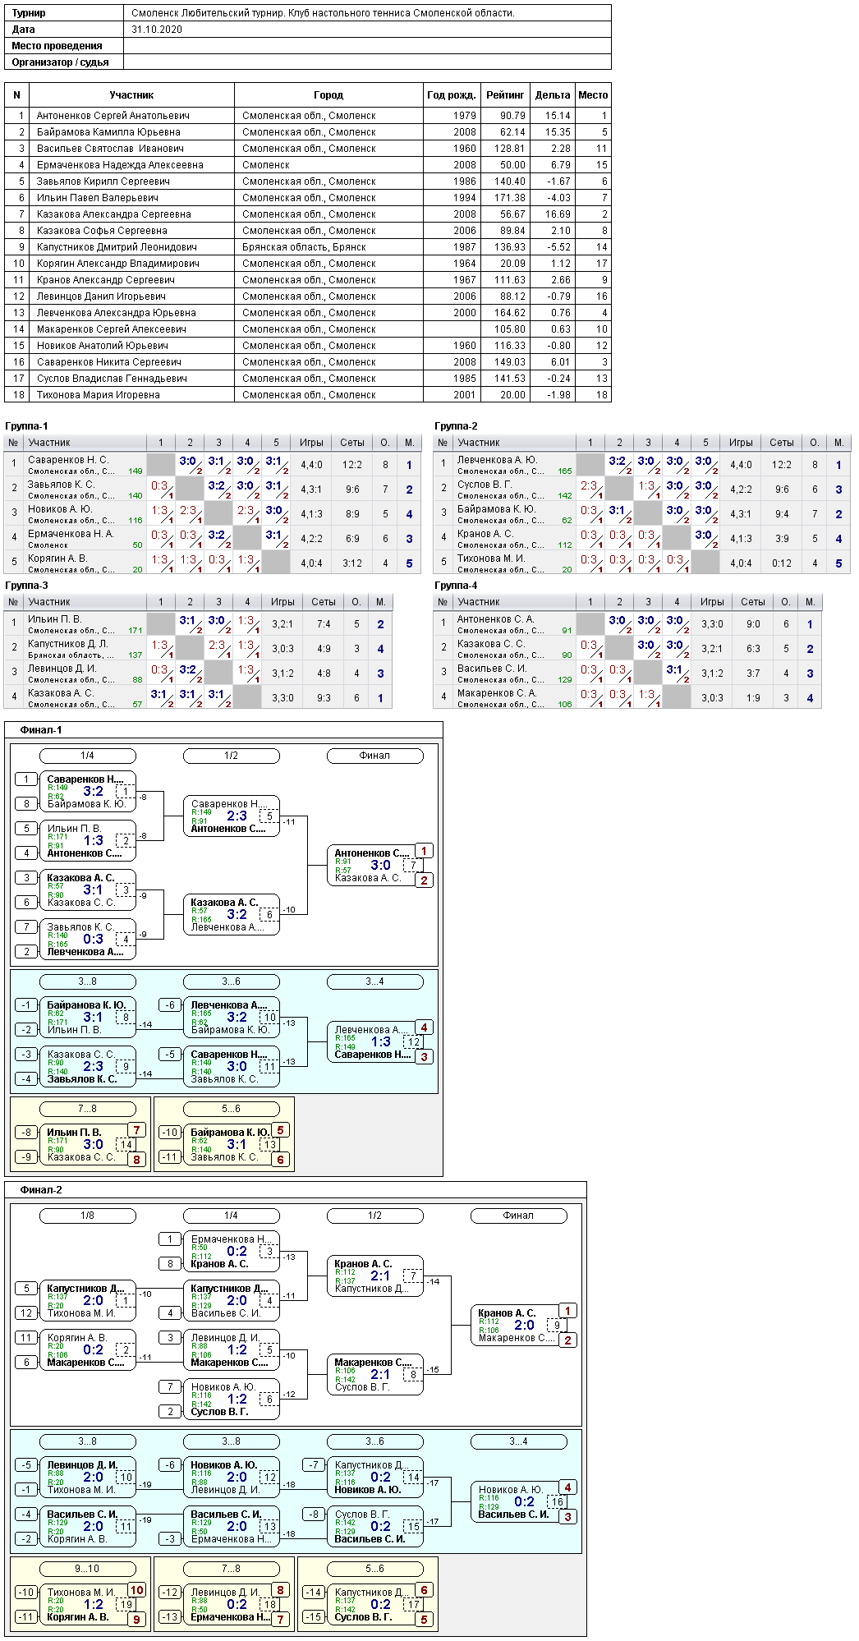Image resolution: width=859 pixels, height=1641 pixels.
Task: Select participant Тихонова Мария Игоревна row
Action: 99,395
